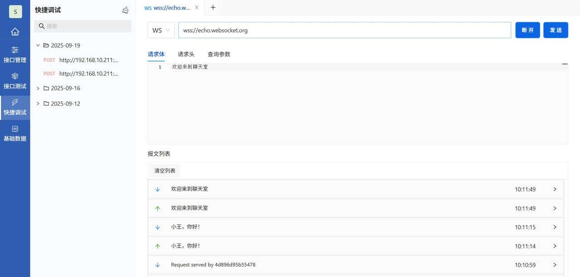The image size is (580, 277).
Task: Click the down arrow beside 欢迎来到聊天室
Action: coord(158,189)
